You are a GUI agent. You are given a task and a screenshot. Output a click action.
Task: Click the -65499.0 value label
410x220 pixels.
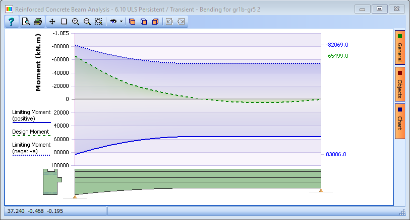coord(337,56)
